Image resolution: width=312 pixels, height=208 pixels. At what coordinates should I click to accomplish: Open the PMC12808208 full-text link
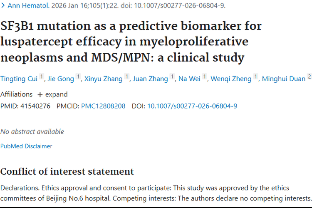coord(103,106)
